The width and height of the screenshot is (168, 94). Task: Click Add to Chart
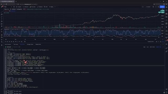(x=152, y=47)
